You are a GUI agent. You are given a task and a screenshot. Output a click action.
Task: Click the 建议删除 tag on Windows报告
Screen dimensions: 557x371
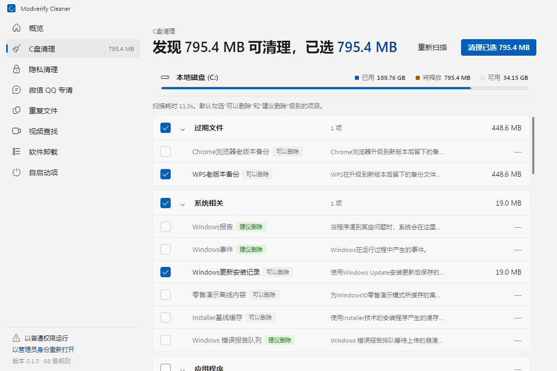point(251,227)
